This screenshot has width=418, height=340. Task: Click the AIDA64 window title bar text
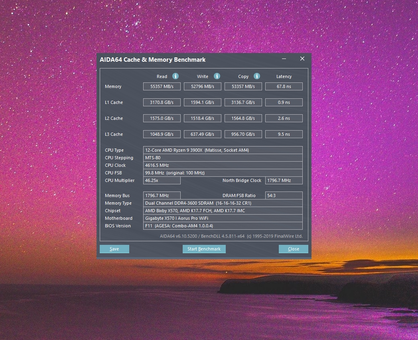[152, 60]
